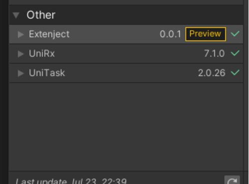This screenshot has height=184, width=249.
Task: Click Extenject version number 0.0.1
Action: [170, 34]
